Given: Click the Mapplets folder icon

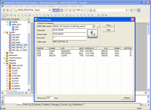Looking at the screenshot, I should (x=7, y=60).
